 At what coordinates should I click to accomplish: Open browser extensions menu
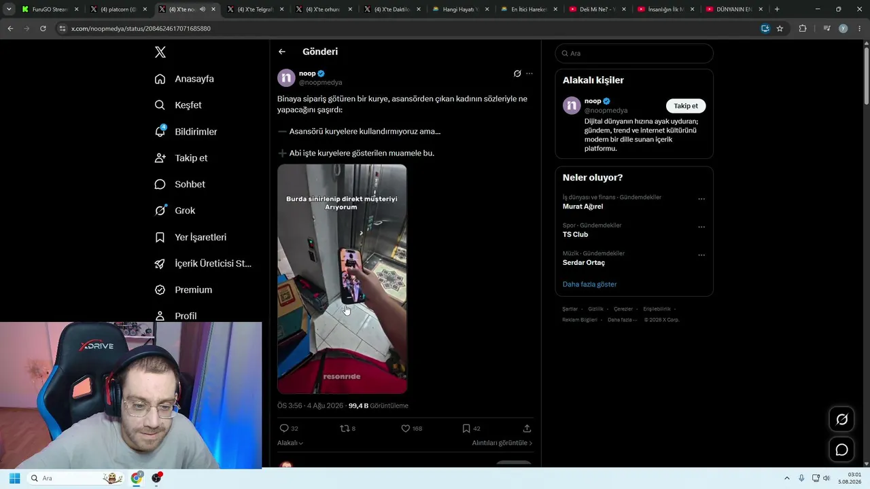pos(803,29)
